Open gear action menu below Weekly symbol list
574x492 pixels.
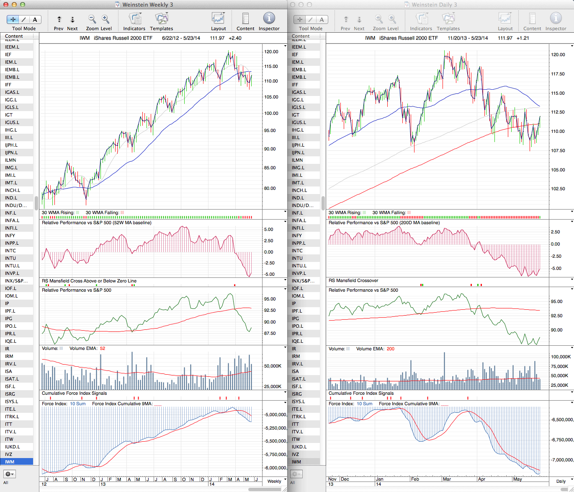(x=9, y=474)
